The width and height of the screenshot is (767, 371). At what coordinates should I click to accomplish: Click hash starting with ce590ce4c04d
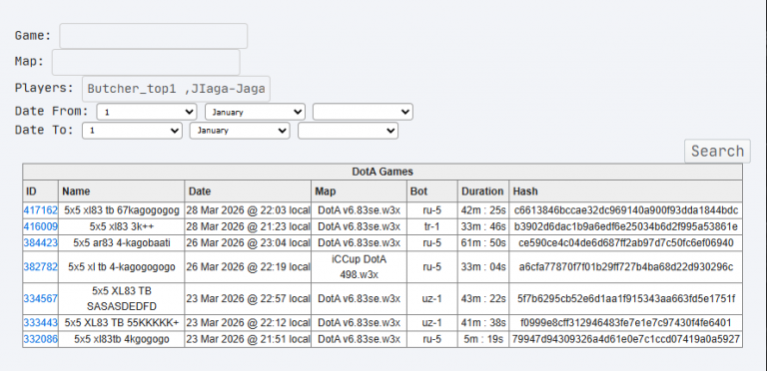(x=625, y=242)
